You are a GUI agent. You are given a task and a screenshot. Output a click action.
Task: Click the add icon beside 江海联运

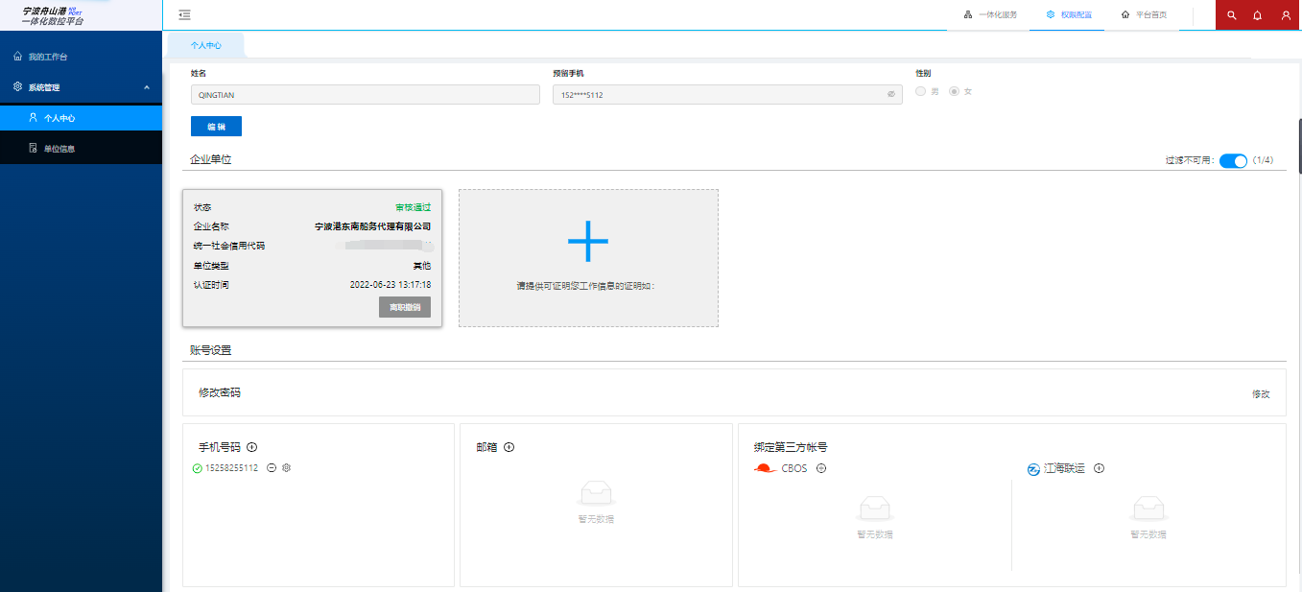[1100, 468]
